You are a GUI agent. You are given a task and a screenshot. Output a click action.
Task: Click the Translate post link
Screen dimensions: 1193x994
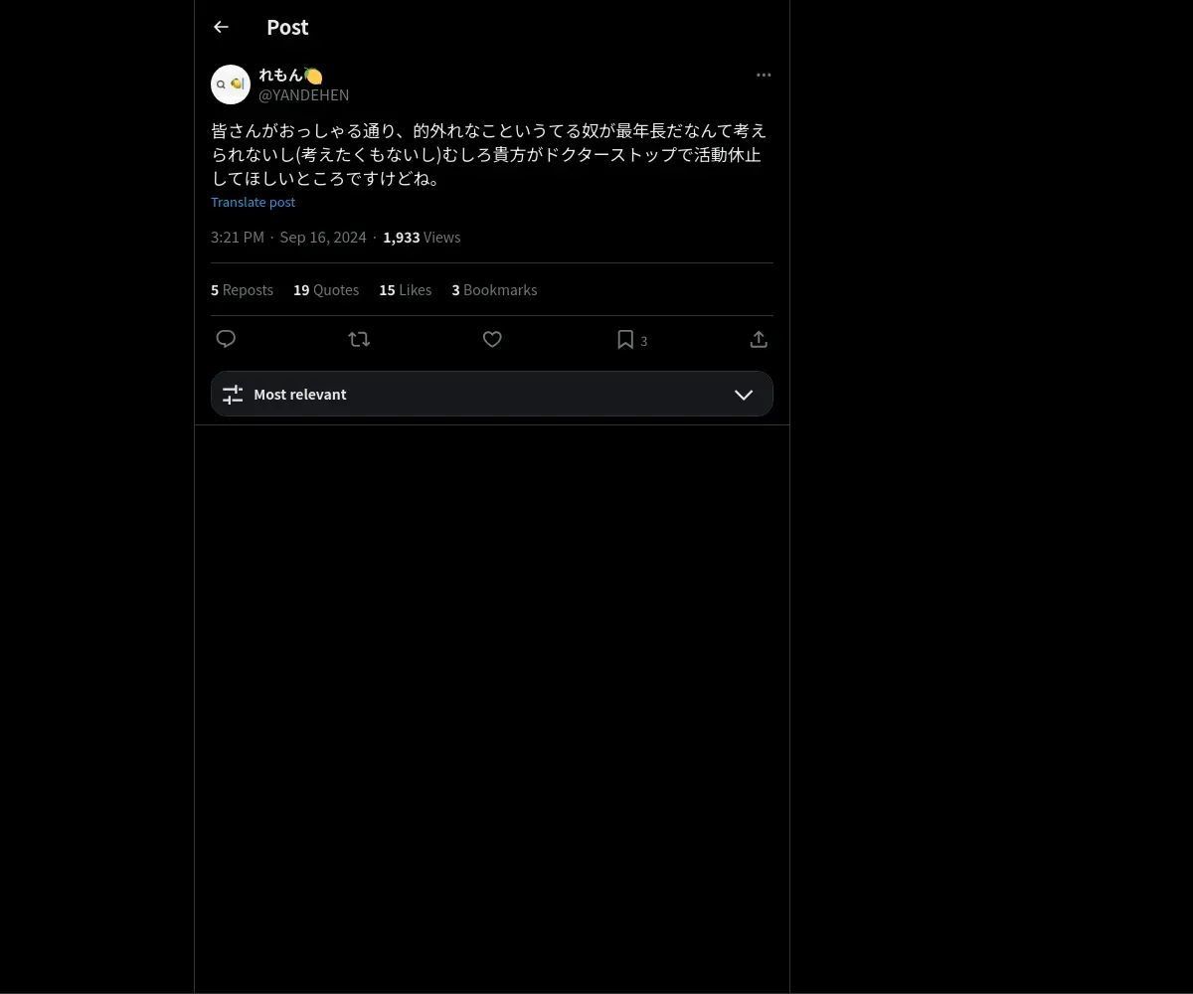254,202
